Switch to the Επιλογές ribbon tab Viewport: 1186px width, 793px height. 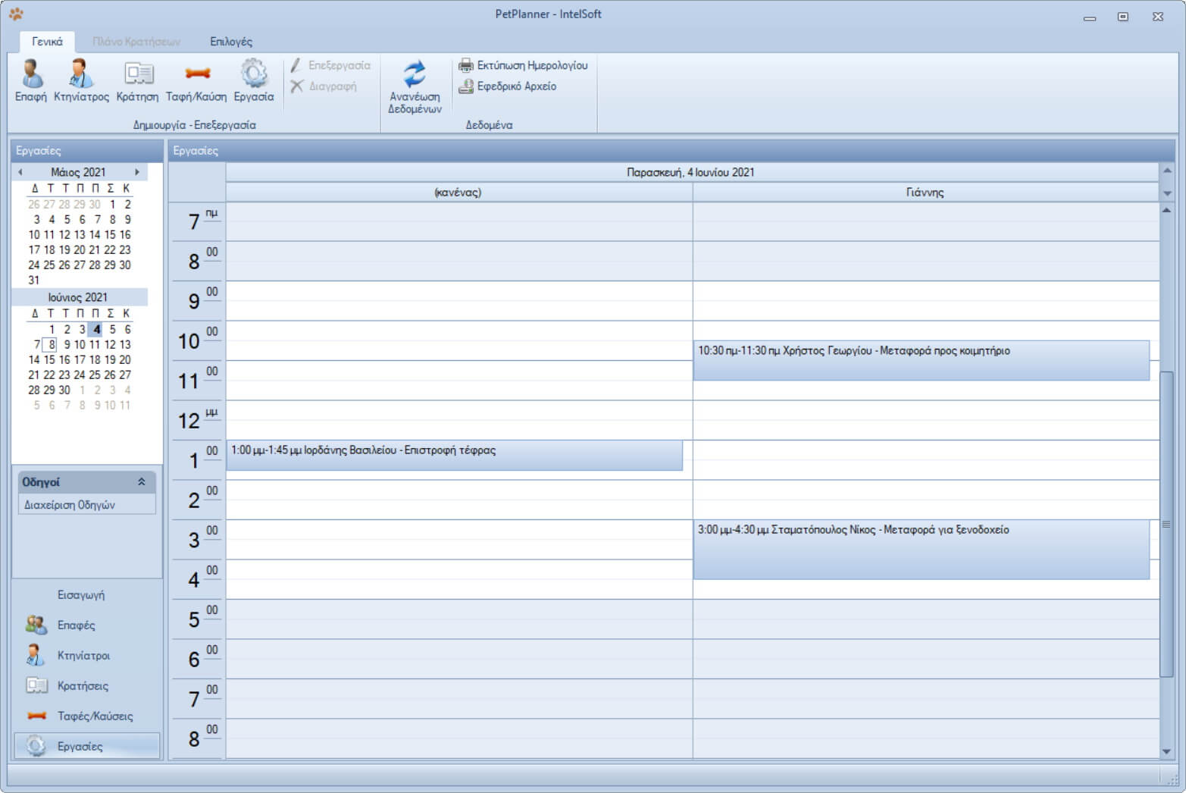point(231,42)
